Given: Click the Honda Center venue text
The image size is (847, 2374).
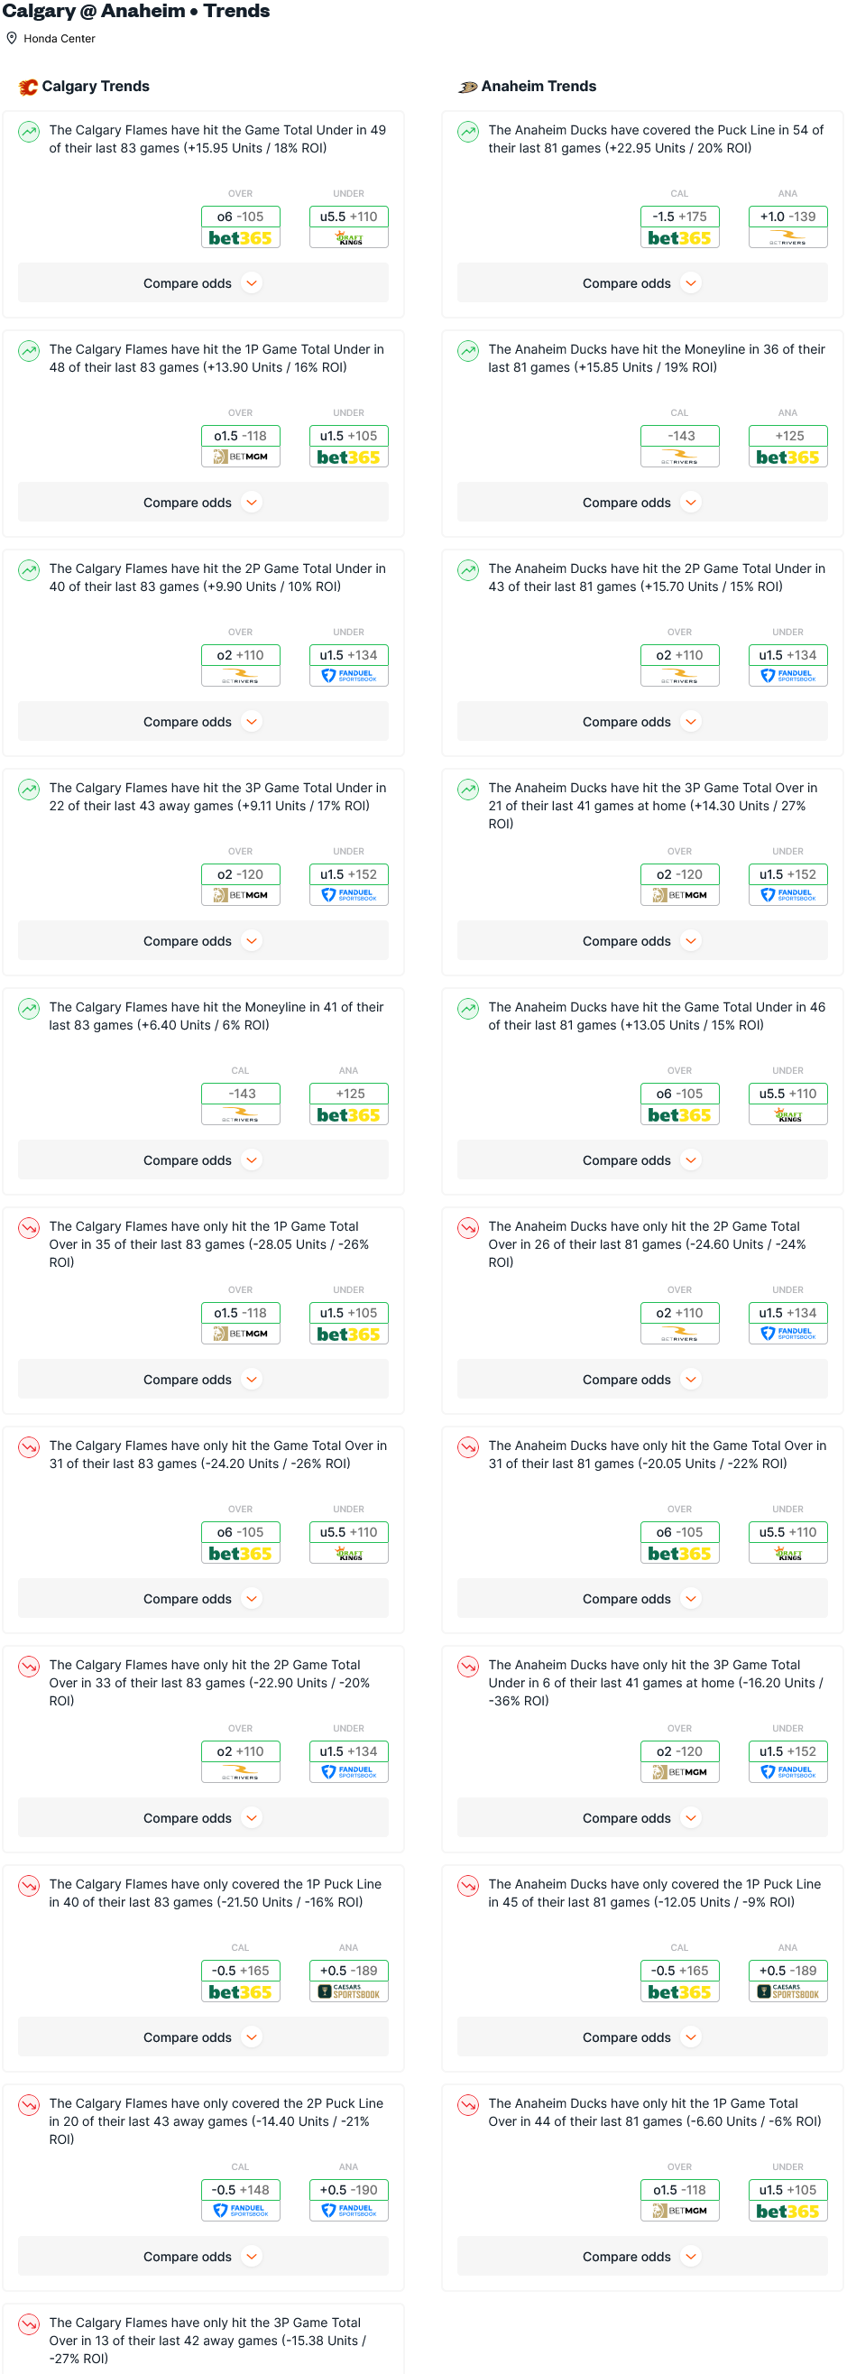Looking at the screenshot, I should click(x=59, y=39).
